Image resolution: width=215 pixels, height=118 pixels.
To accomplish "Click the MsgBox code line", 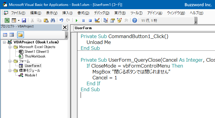I will (x=131, y=72).
